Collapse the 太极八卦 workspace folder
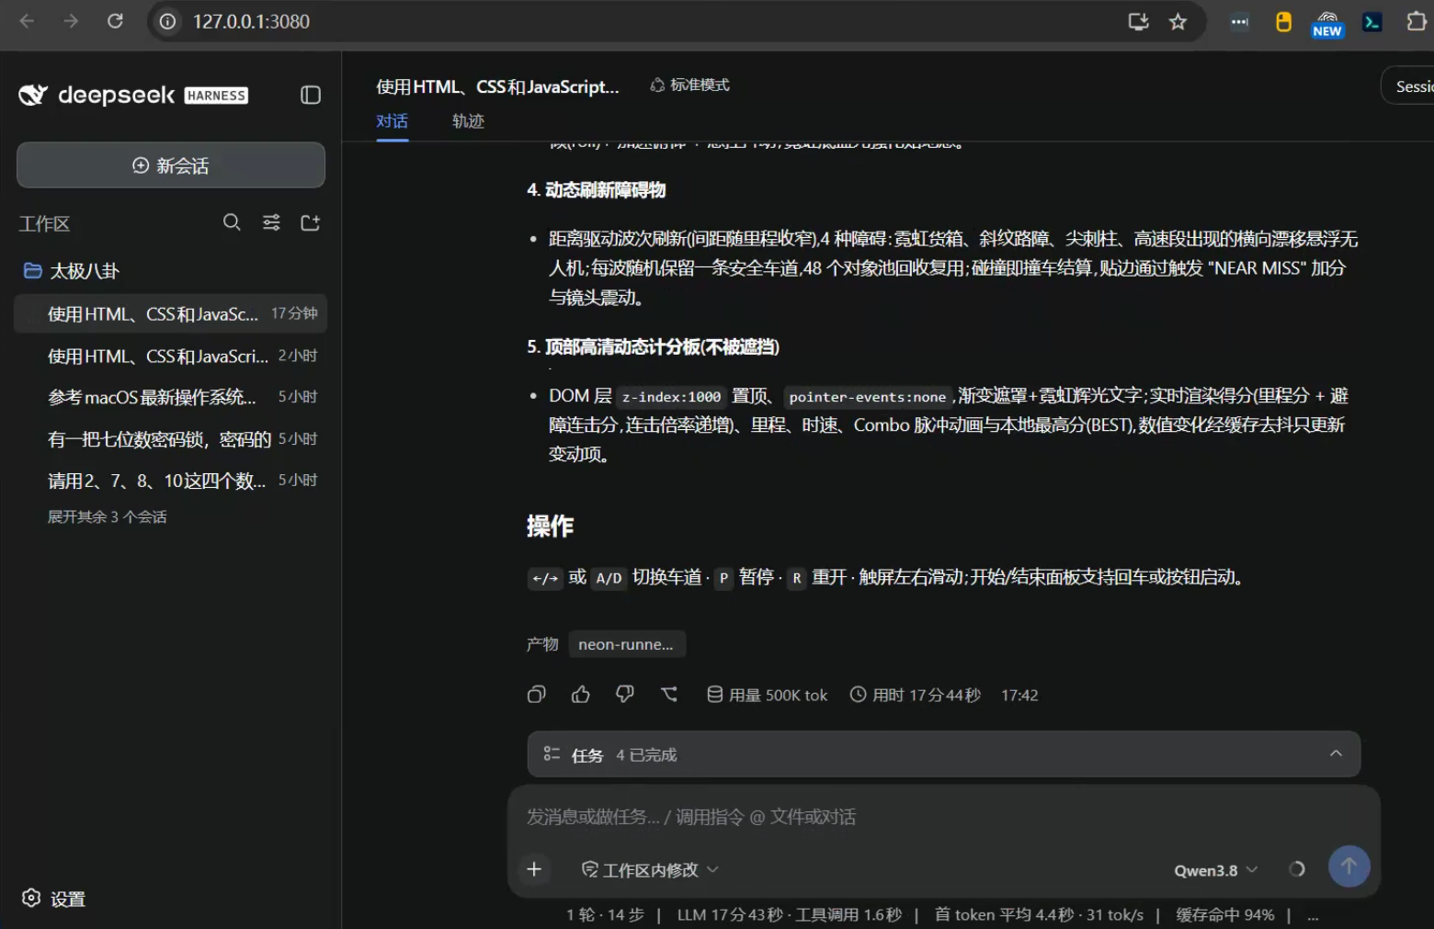This screenshot has height=929, width=1434. coord(72,271)
